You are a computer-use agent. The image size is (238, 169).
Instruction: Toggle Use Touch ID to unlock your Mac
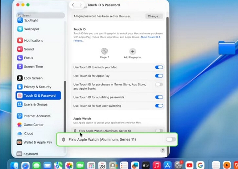pos(159,67)
